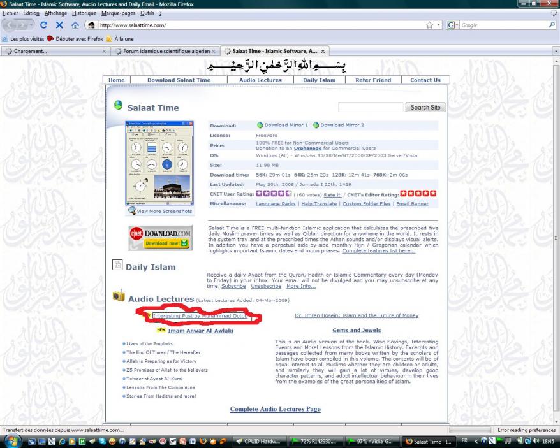The height and width of the screenshot is (448, 560).
Task: Click the CNET Editor Rating red stars
Action: point(418,194)
